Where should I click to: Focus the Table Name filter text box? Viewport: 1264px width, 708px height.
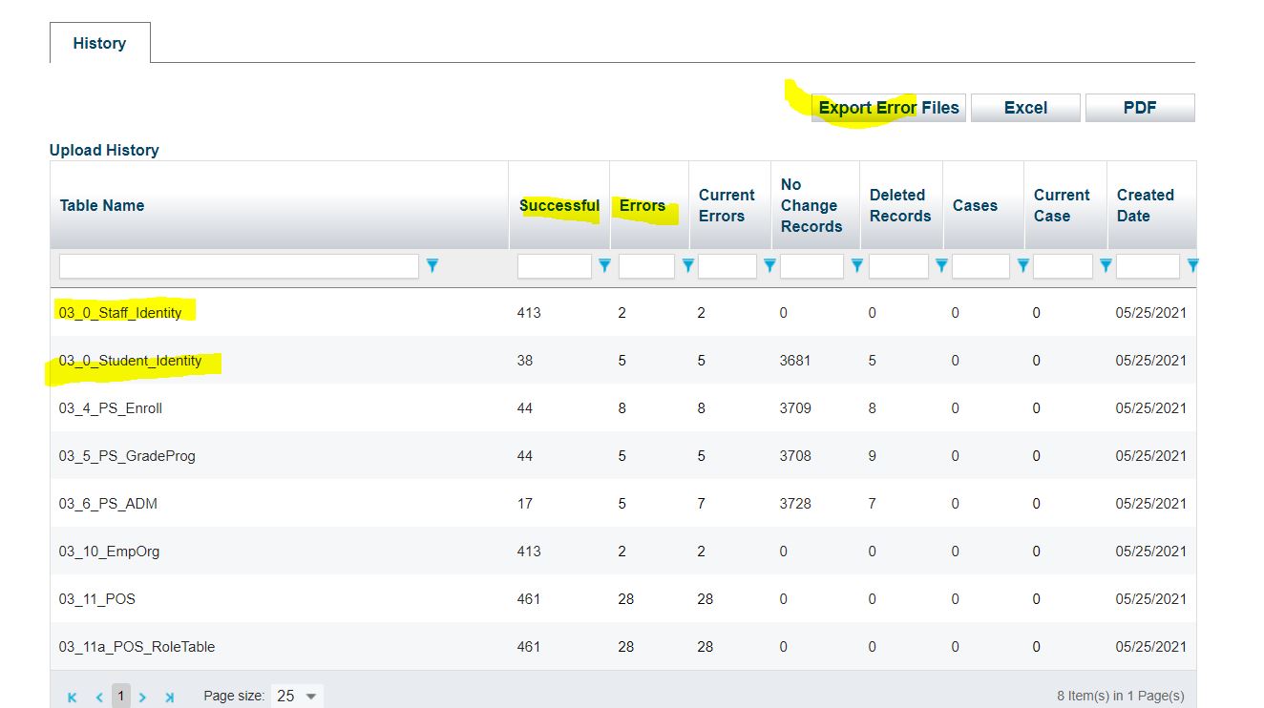pyautogui.click(x=239, y=266)
